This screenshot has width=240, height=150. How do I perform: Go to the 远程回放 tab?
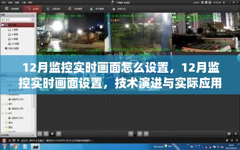click(53, 9)
